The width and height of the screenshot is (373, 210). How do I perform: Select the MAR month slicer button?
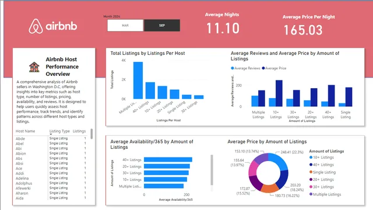pos(125,25)
